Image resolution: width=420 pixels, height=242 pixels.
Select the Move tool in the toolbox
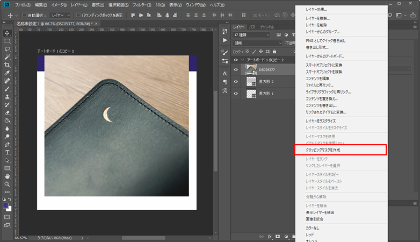click(7, 33)
